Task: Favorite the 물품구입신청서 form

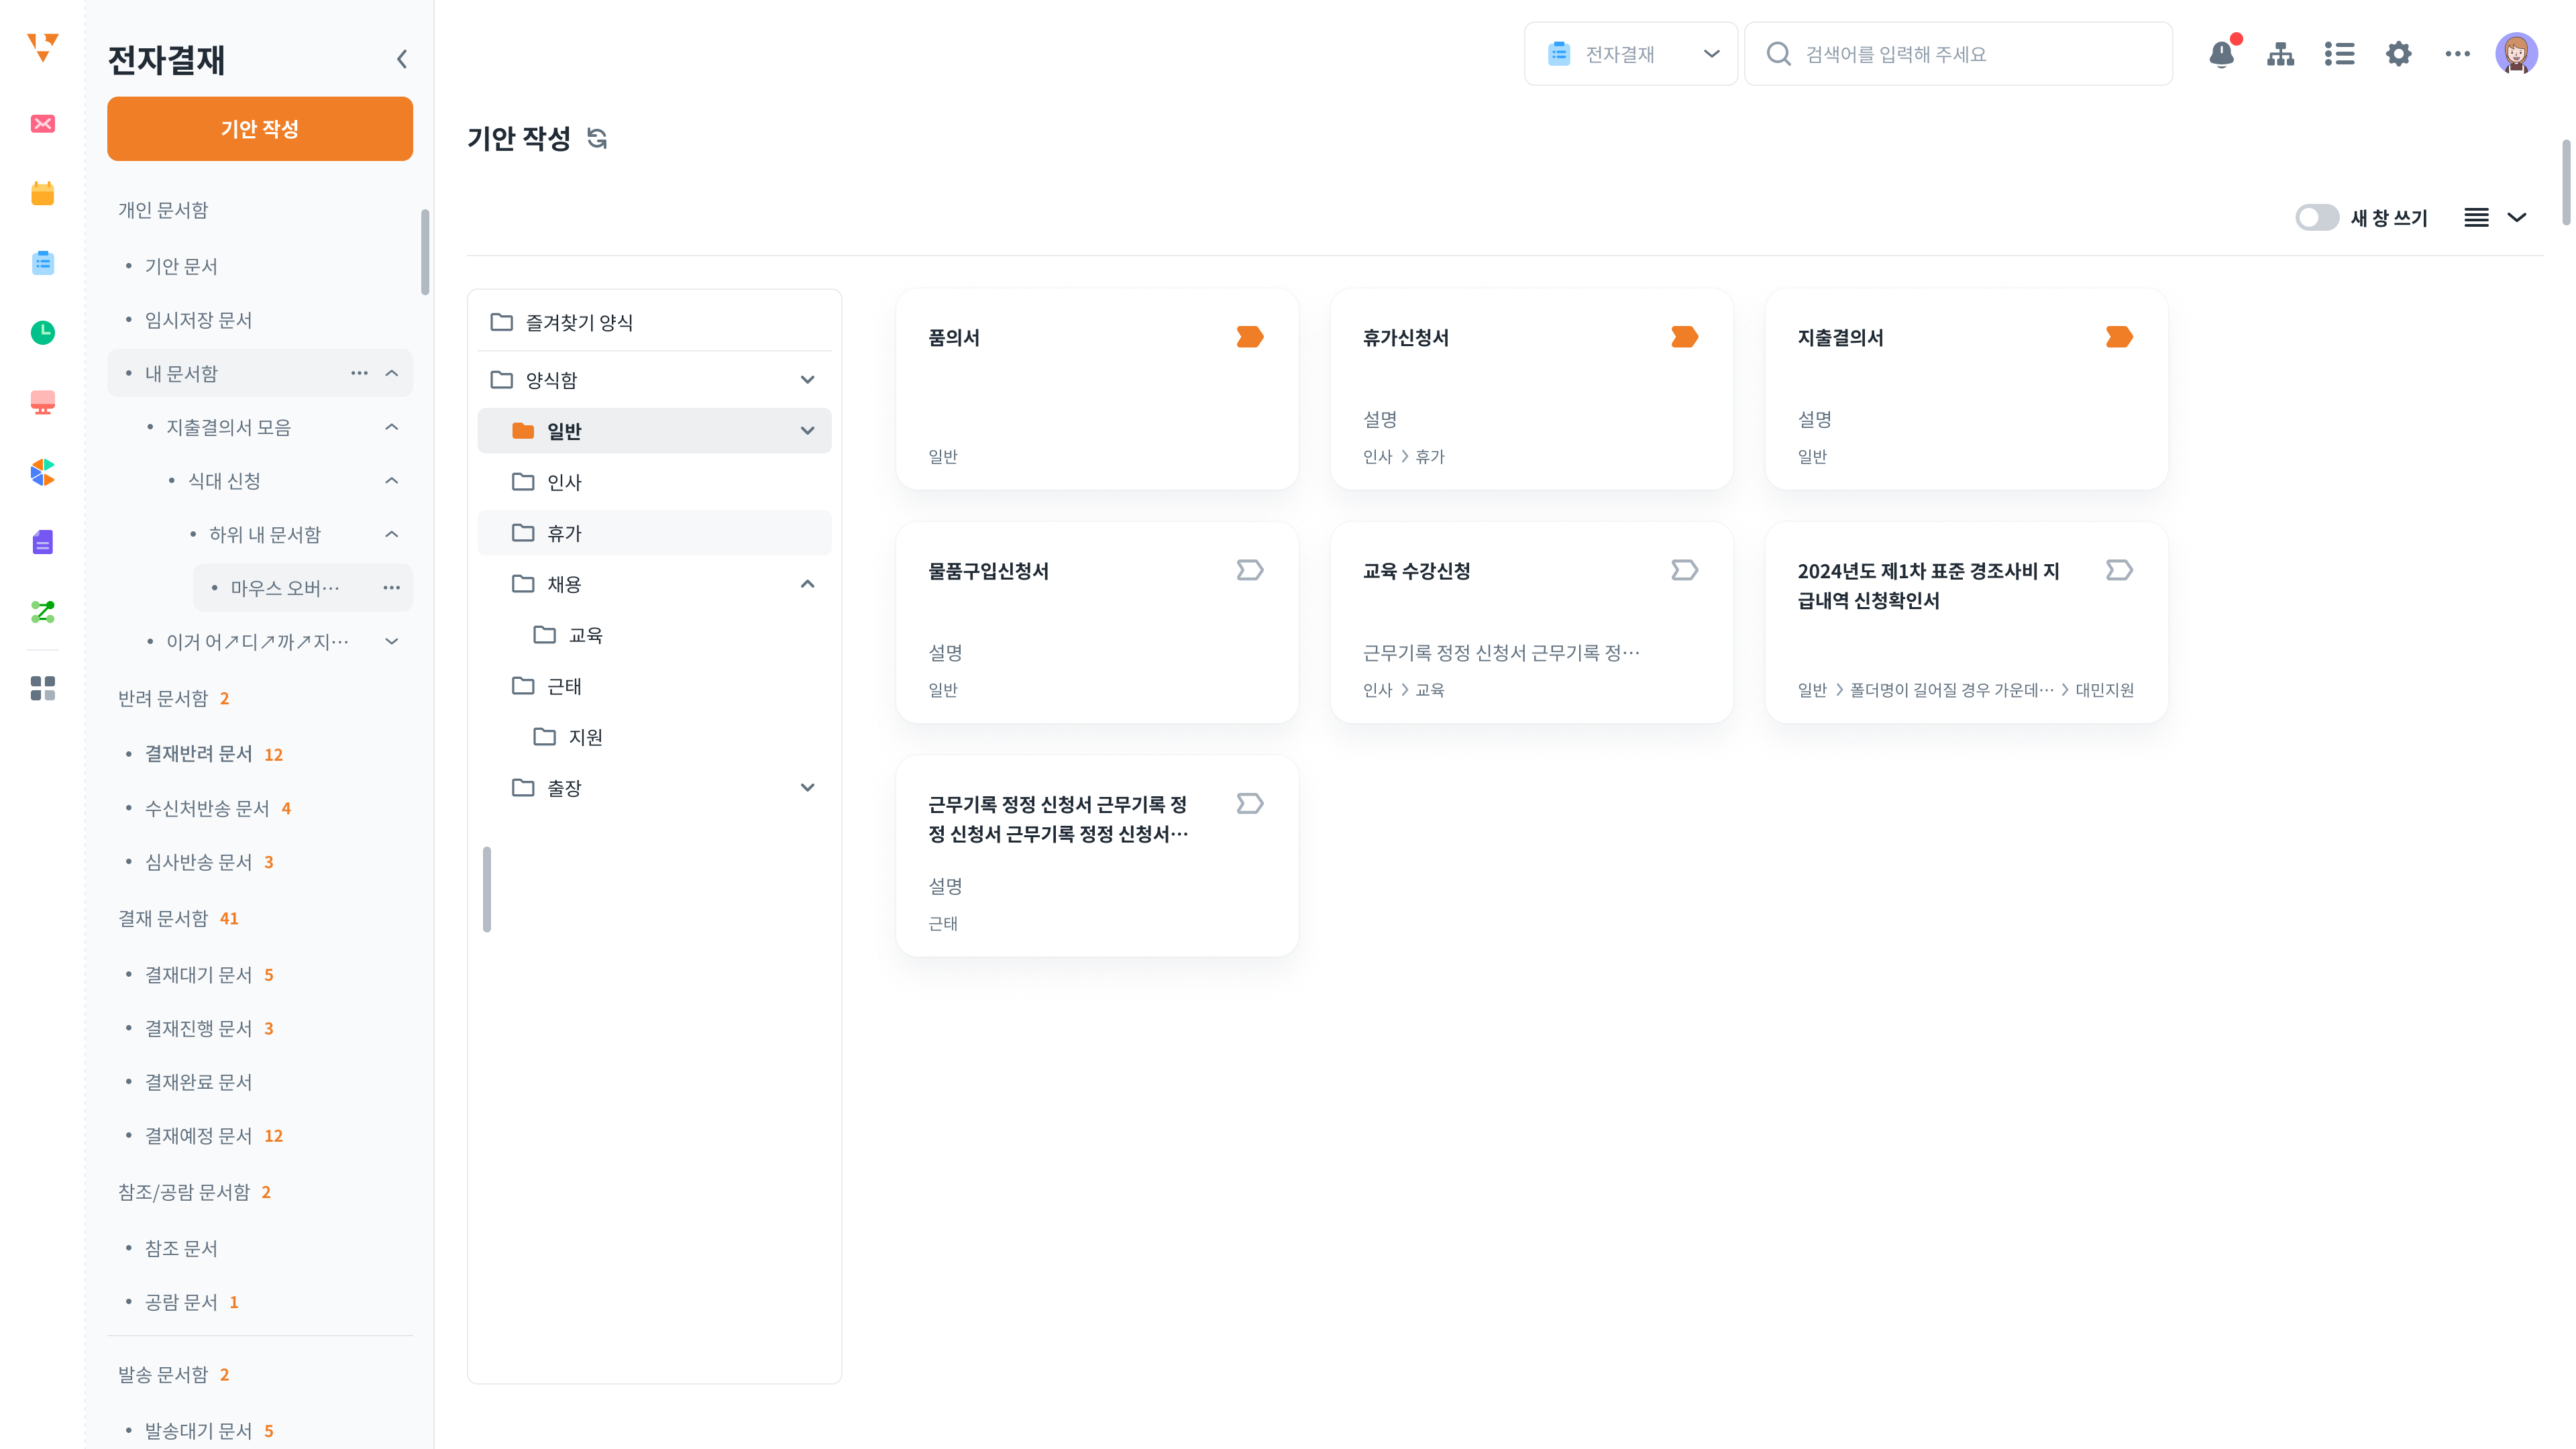Action: click(x=1250, y=570)
